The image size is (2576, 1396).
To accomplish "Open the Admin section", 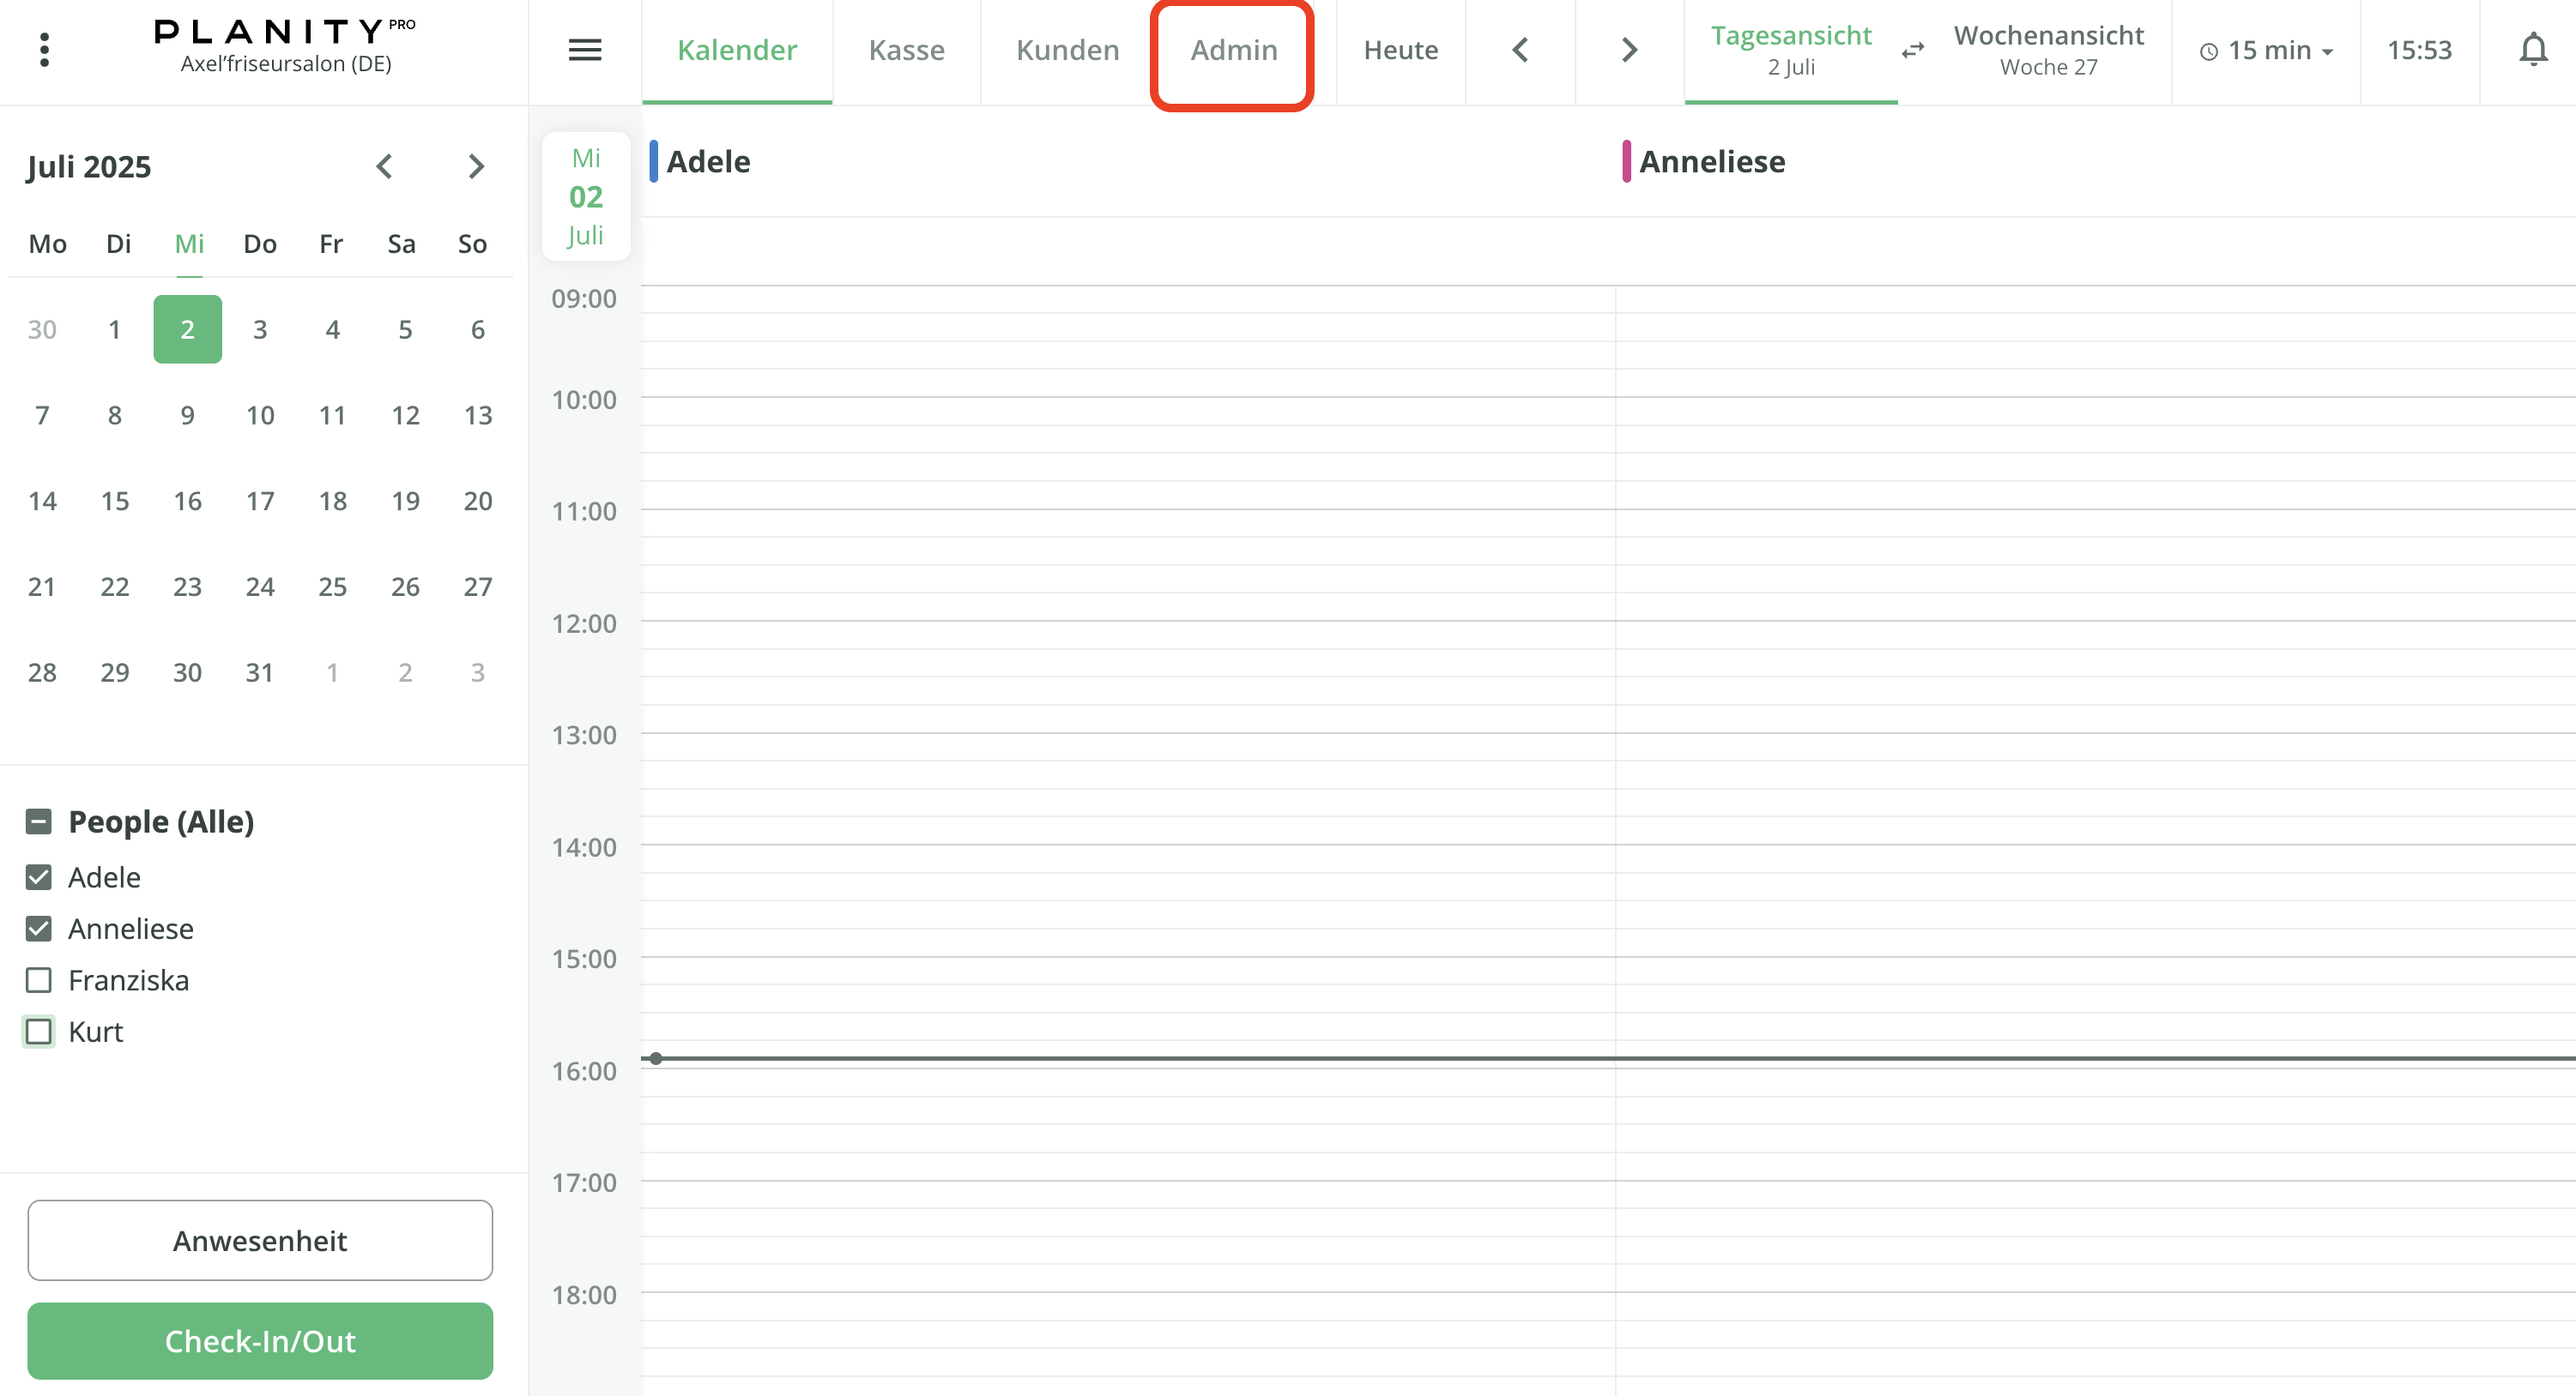I will click(1232, 49).
